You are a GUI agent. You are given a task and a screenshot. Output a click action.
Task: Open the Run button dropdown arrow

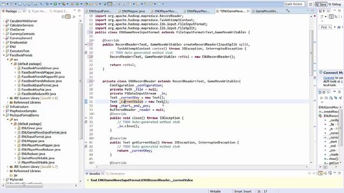(x=59, y=4)
